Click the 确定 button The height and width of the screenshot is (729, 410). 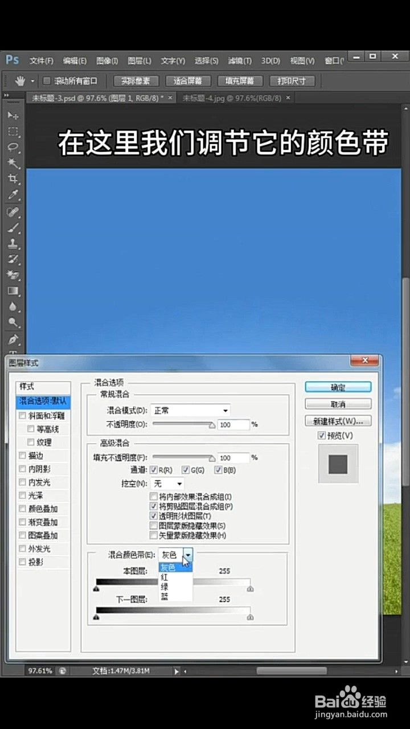pyautogui.click(x=338, y=387)
